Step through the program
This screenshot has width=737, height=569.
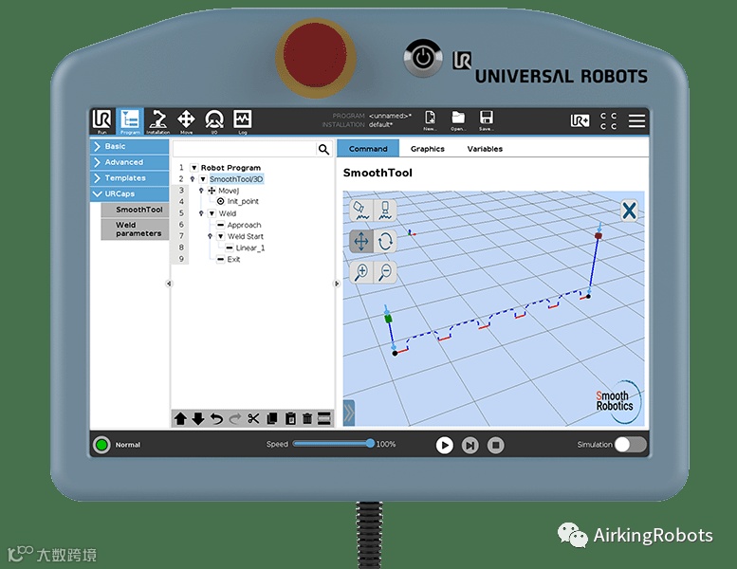[x=470, y=445]
